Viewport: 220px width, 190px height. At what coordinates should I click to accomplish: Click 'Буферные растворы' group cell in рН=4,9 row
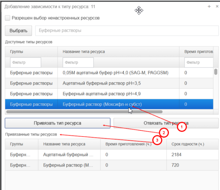tap(31, 94)
